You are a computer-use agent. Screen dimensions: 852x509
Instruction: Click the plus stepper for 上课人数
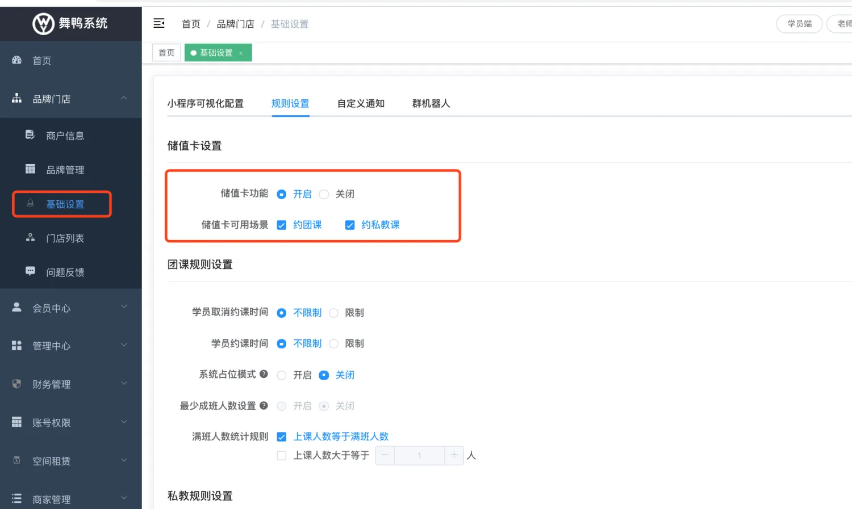pos(454,455)
